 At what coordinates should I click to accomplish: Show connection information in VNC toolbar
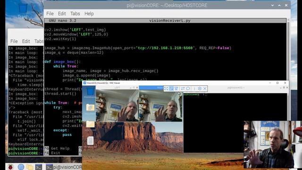pos(194,88)
